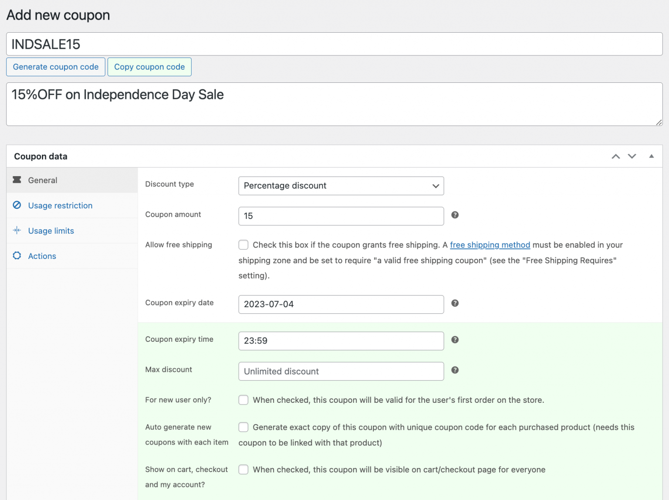Viewport: 669px width, 500px height.
Task: Enable the Allow free shipping checkbox
Action: pyautogui.click(x=243, y=245)
